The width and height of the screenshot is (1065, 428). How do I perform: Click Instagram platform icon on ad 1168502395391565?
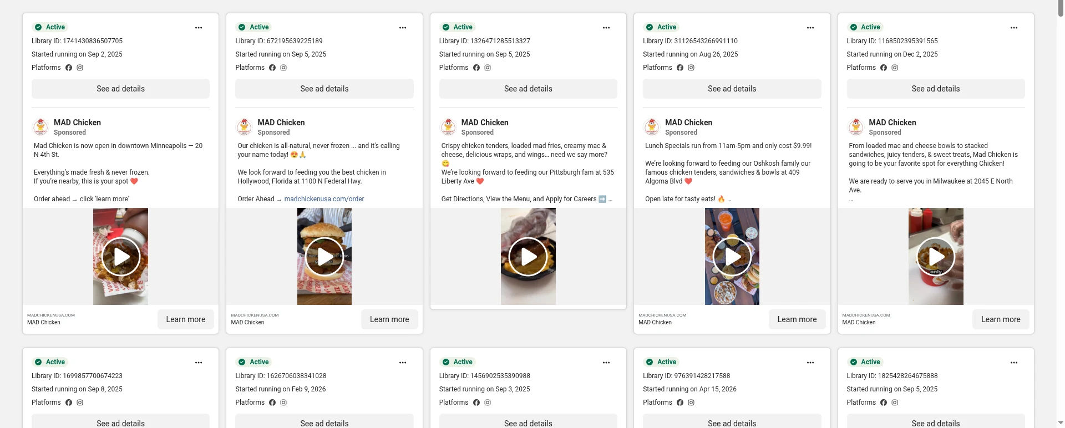point(895,68)
